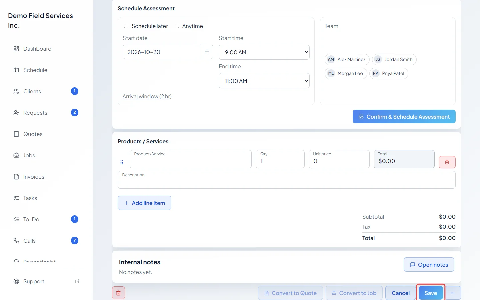Tick the Anytime checkbox

[177, 26]
